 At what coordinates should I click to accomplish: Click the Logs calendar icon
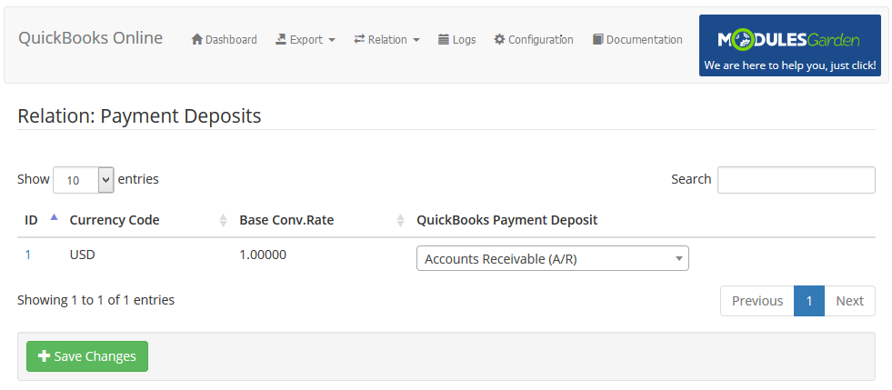coord(444,39)
